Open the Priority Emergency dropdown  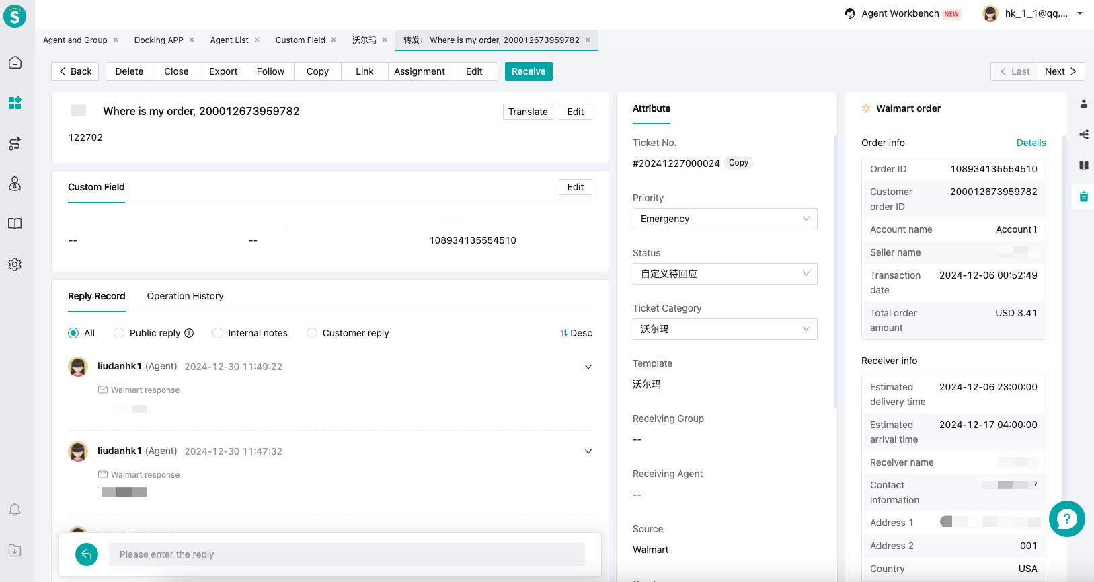point(725,219)
